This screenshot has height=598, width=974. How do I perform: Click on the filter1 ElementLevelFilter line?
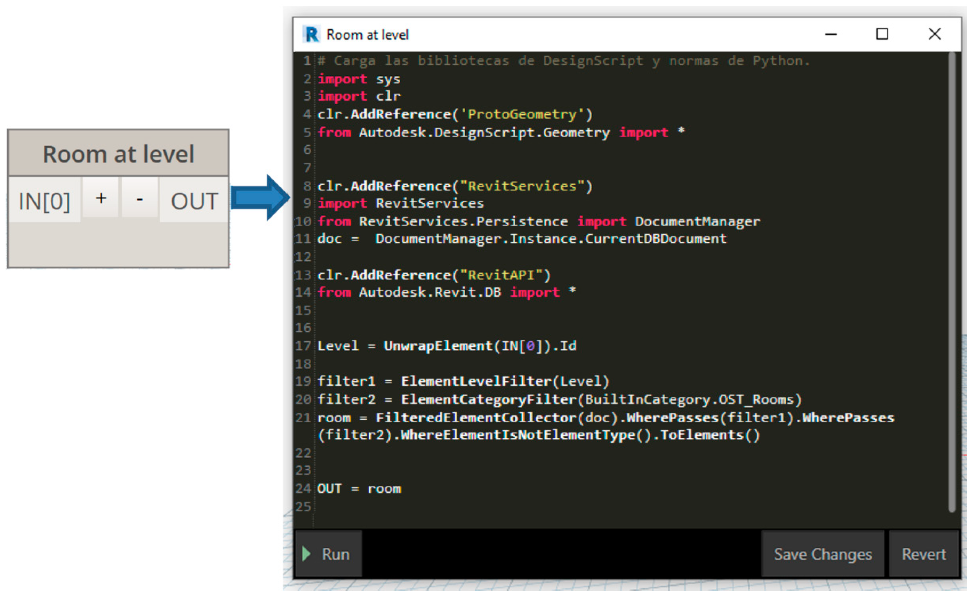(463, 381)
